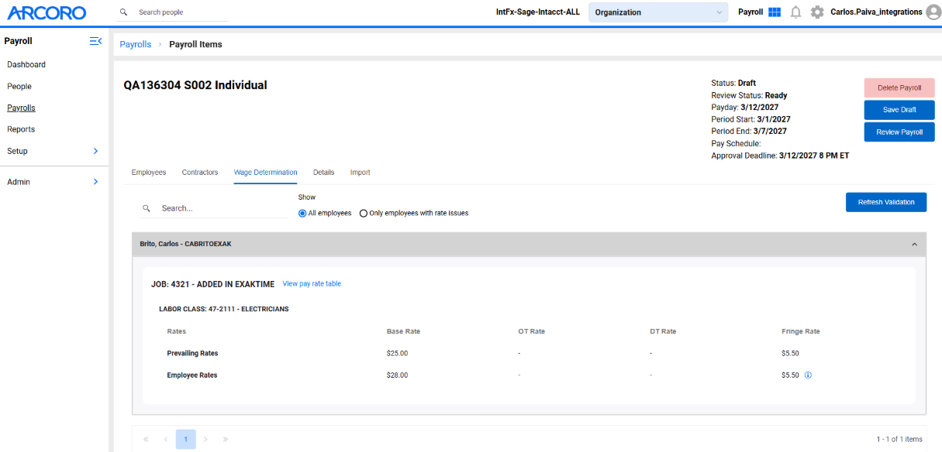Switch to the Employees tab
The height and width of the screenshot is (452, 942).
pos(149,173)
